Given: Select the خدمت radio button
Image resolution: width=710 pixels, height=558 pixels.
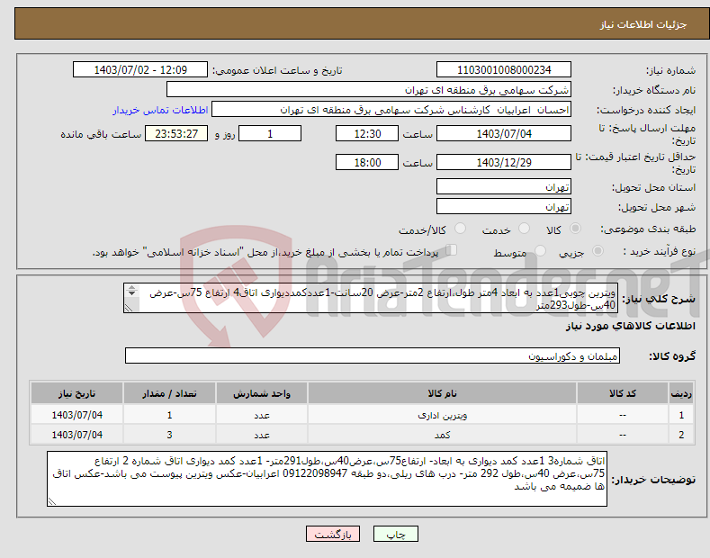Looking at the screenshot, I should click(x=524, y=229).
